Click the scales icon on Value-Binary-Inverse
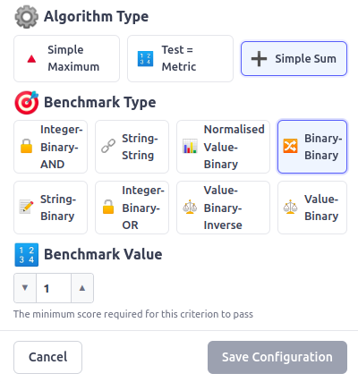Viewport: 358px width, 382px height. [x=190, y=207]
